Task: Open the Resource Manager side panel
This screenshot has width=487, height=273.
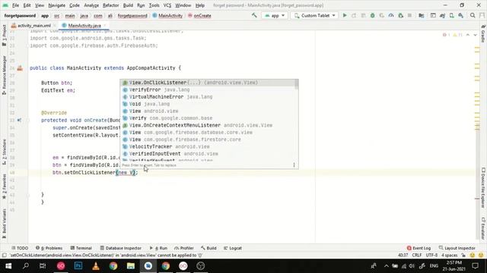Action: (x=4, y=75)
